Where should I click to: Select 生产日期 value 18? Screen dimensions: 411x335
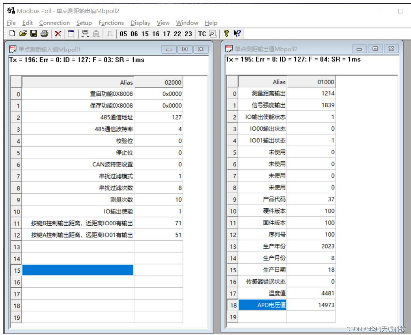click(311, 270)
